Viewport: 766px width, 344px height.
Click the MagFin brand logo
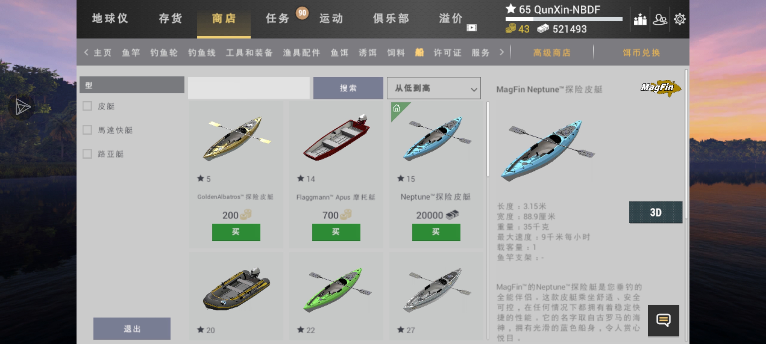point(660,88)
